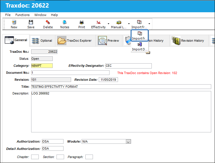This screenshot has width=215, height=163.
Task: Open the Module combo box arrow
Action: [x=128, y=142]
